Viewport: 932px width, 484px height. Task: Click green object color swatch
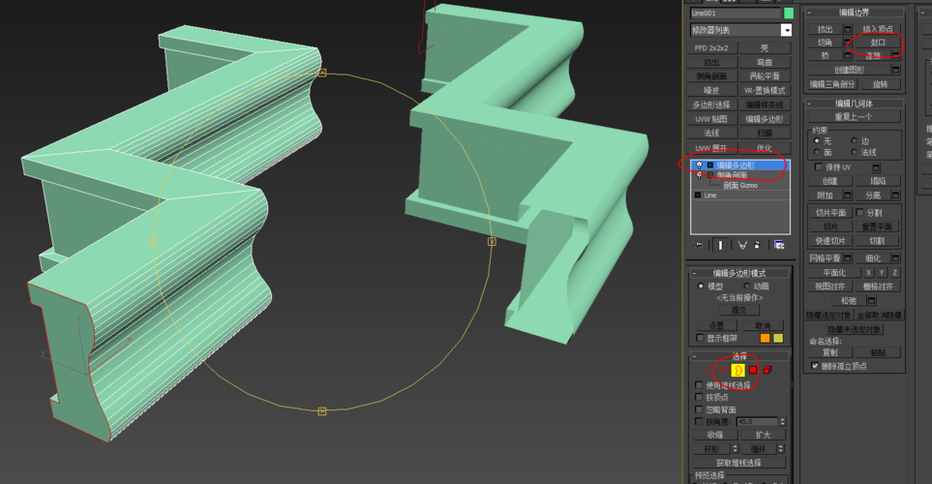[x=788, y=14]
